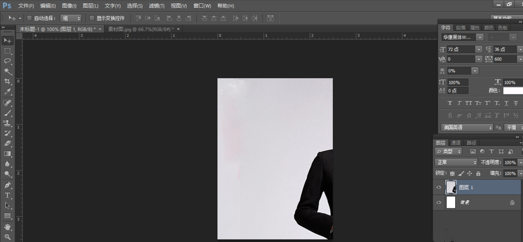Hide 图层 1 using its eye icon

pos(439,187)
